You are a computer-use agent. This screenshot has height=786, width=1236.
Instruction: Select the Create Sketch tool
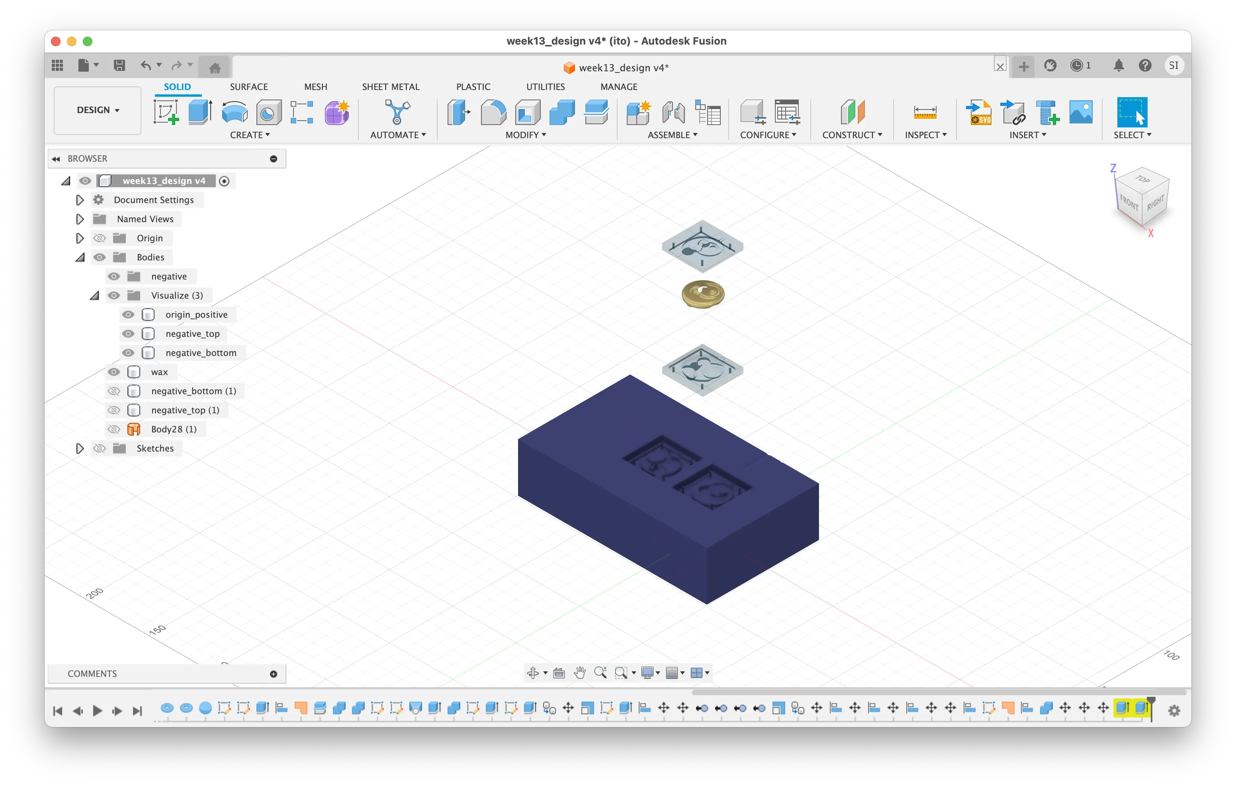[166, 112]
